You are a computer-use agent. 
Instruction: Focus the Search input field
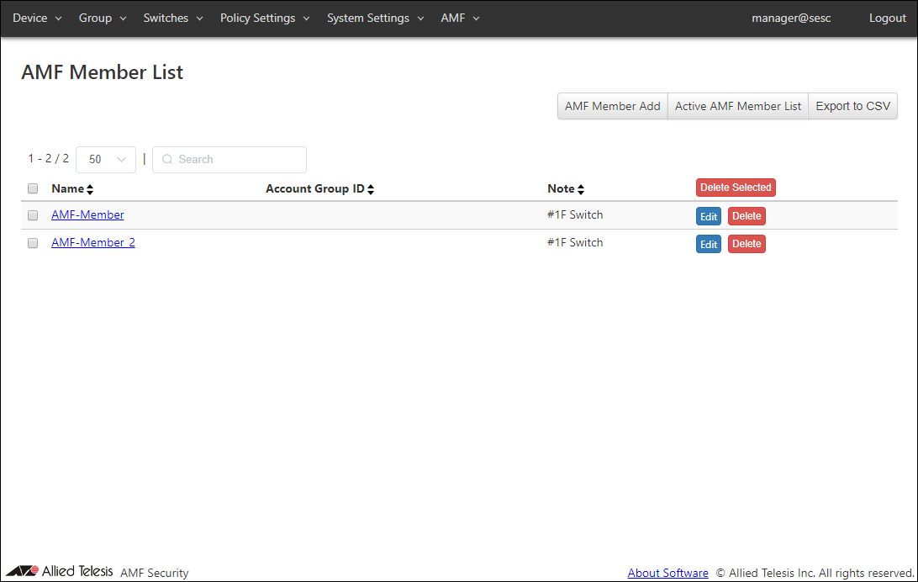[x=235, y=159]
